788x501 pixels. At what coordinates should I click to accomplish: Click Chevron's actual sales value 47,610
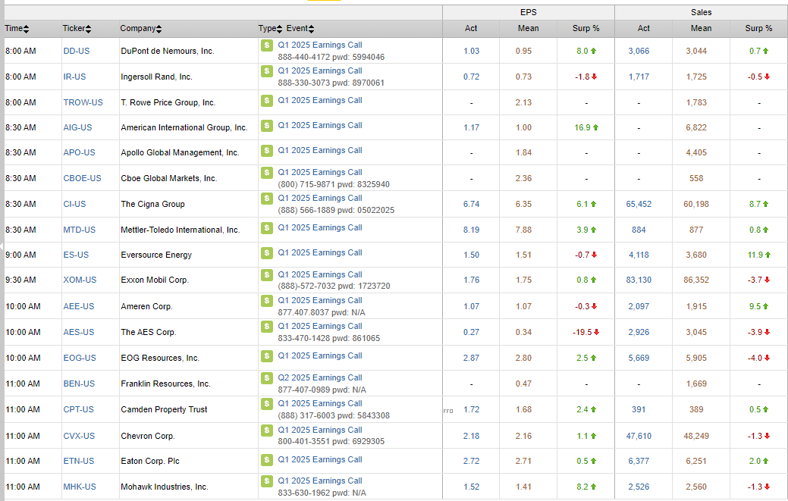[x=639, y=437]
